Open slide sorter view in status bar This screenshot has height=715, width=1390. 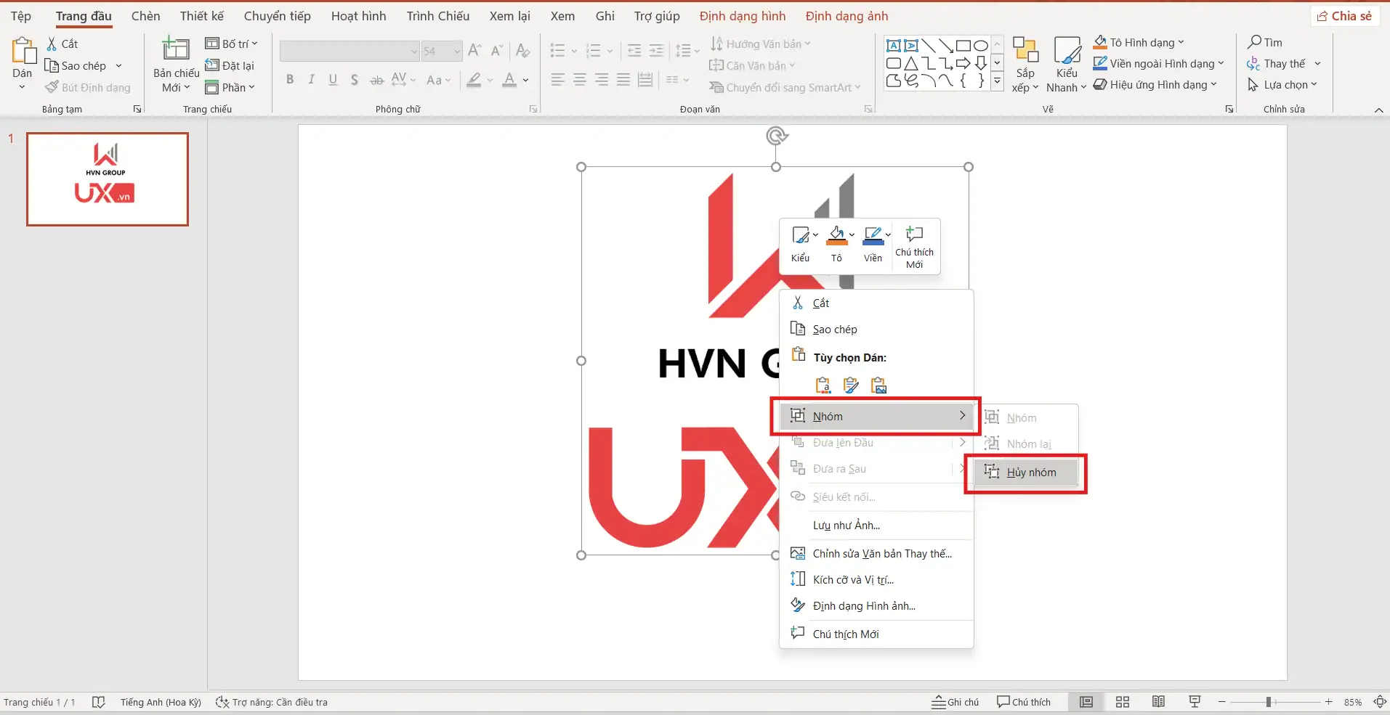coord(1123,702)
